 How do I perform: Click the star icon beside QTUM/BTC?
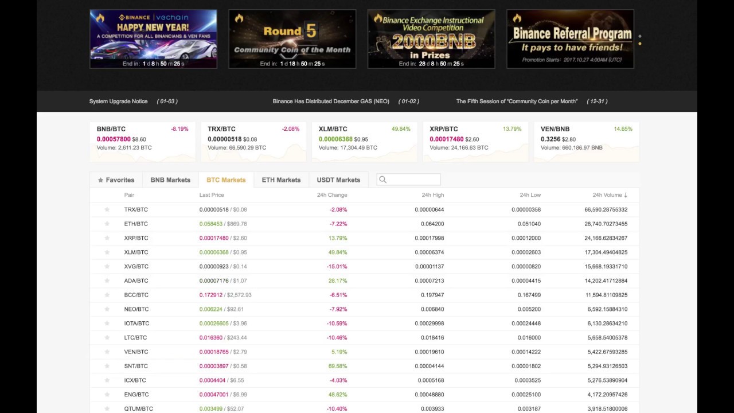[107, 408]
